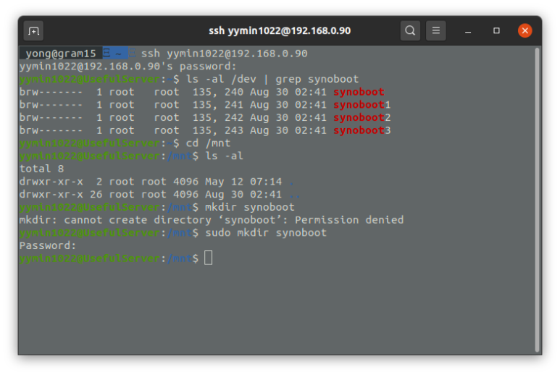Click the window title ssh yymin1022@192.168.0.90
This screenshot has height=375, width=560.
point(280,30)
